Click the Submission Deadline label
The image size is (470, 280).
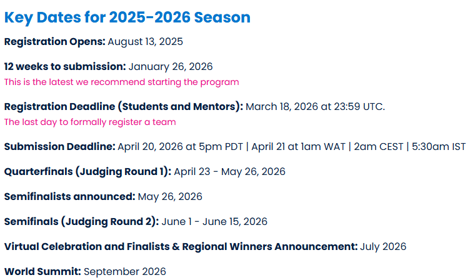pos(59,146)
